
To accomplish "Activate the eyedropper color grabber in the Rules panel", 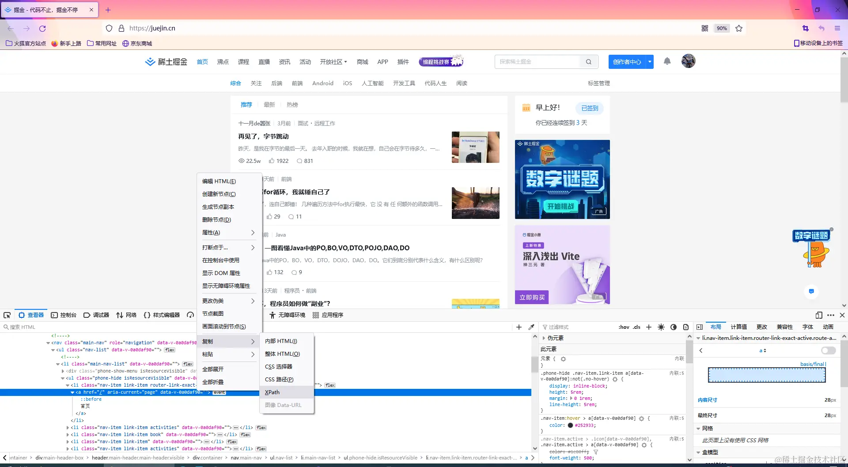I will (532, 327).
